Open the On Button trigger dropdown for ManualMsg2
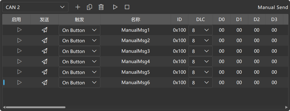Screen dimensions: 290x111 [79, 41]
